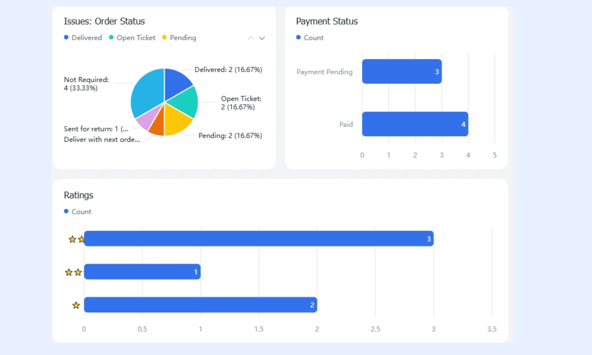Show next legend page with down chevron
592x355 pixels.
tap(262, 38)
